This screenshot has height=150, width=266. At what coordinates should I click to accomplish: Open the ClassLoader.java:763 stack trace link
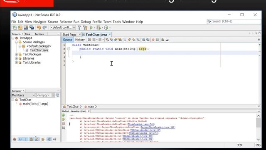point(140,124)
